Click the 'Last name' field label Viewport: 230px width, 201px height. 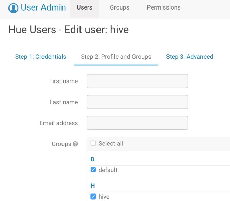(x=64, y=102)
